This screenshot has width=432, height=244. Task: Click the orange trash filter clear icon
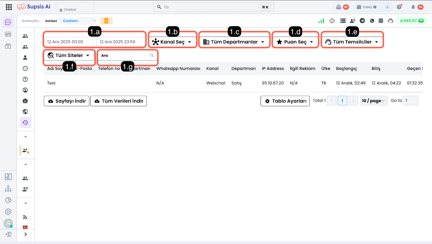(x=106, y=21)
